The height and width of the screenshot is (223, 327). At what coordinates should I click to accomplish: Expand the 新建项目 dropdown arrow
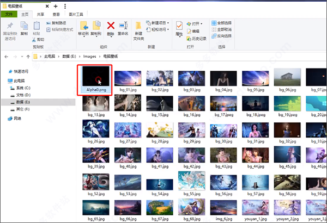click(168, 23)
